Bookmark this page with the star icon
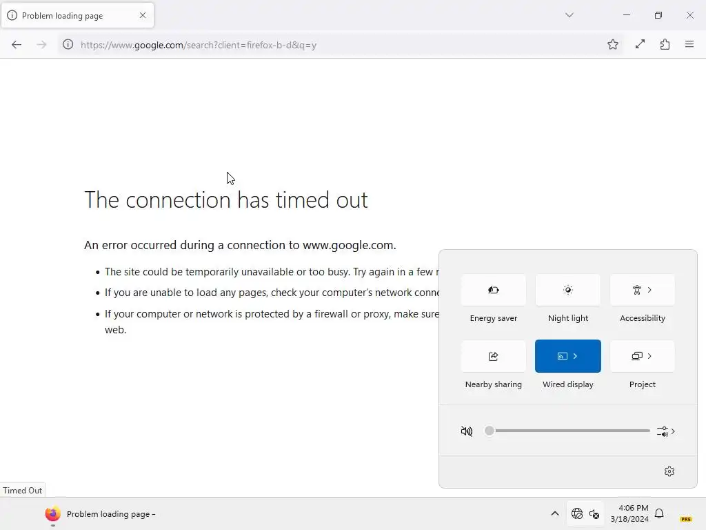Image resolution: width=706 pixels, height=530 pixels. [612, 45]
